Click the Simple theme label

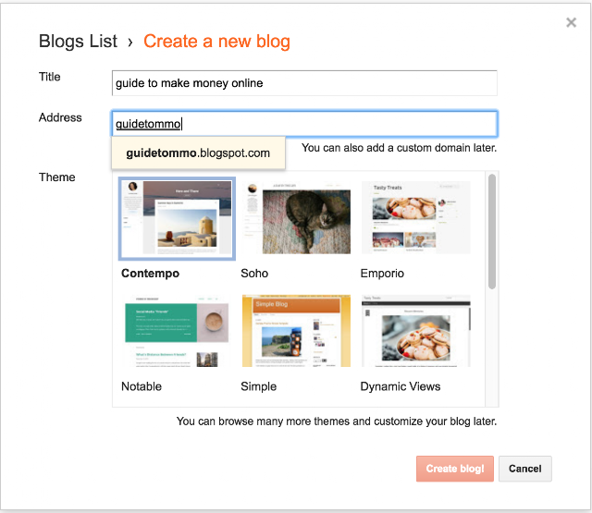(x=259, y=386)
